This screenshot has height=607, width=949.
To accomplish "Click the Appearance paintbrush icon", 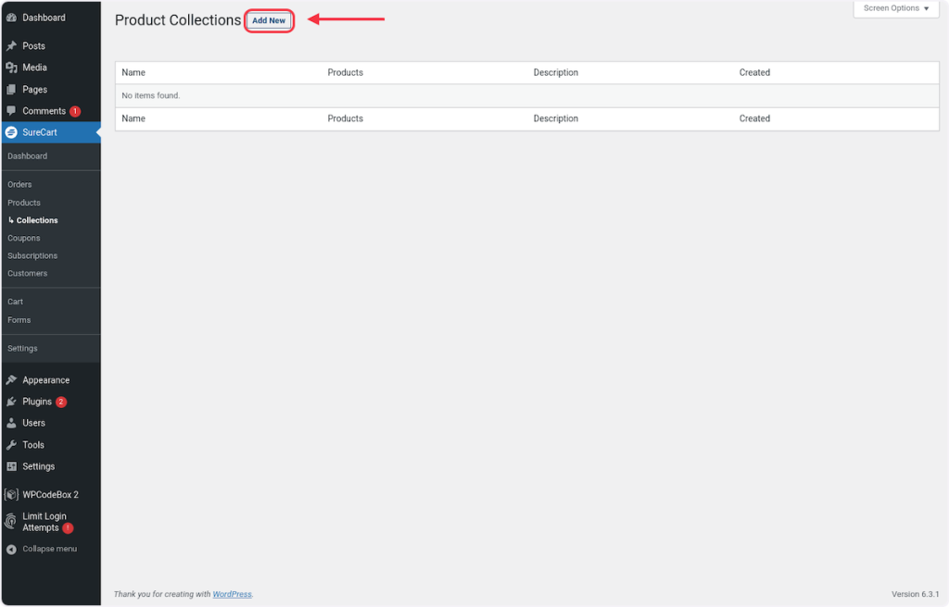I will tap(11, 380).
